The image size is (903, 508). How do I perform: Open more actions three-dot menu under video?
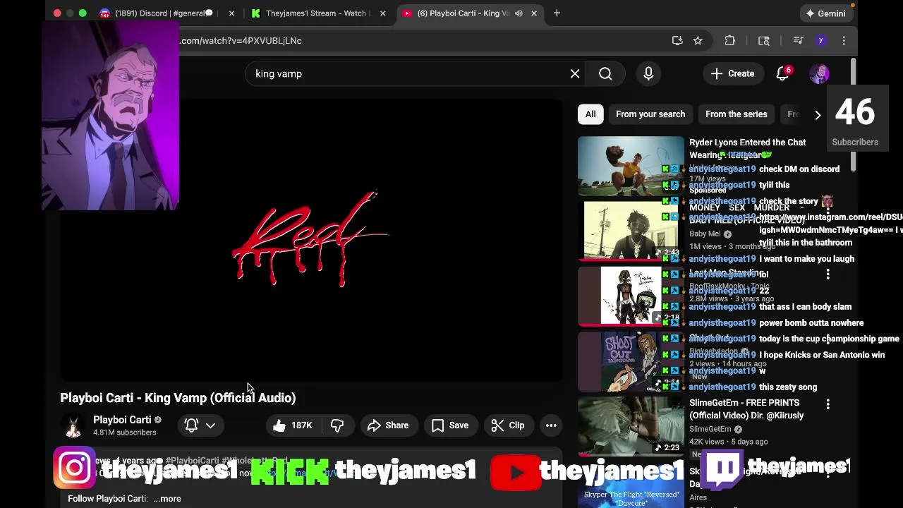point(551,425)
